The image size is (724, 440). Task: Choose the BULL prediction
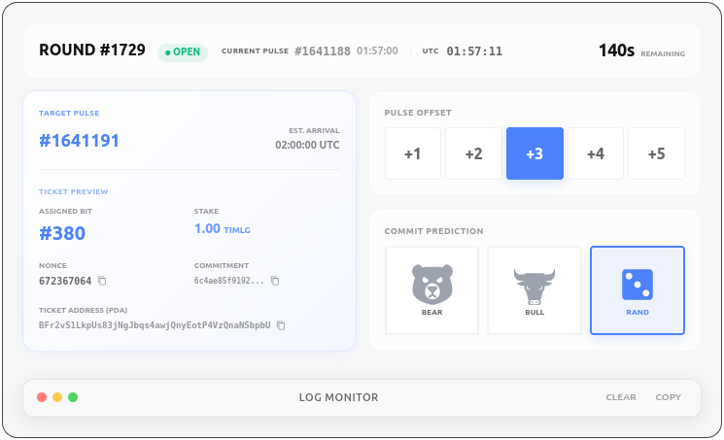click(534, 290)
